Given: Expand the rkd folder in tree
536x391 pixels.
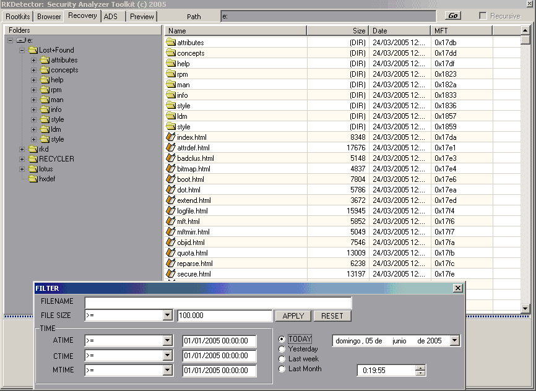Looking at the screenshot, I should click(22, 149).
